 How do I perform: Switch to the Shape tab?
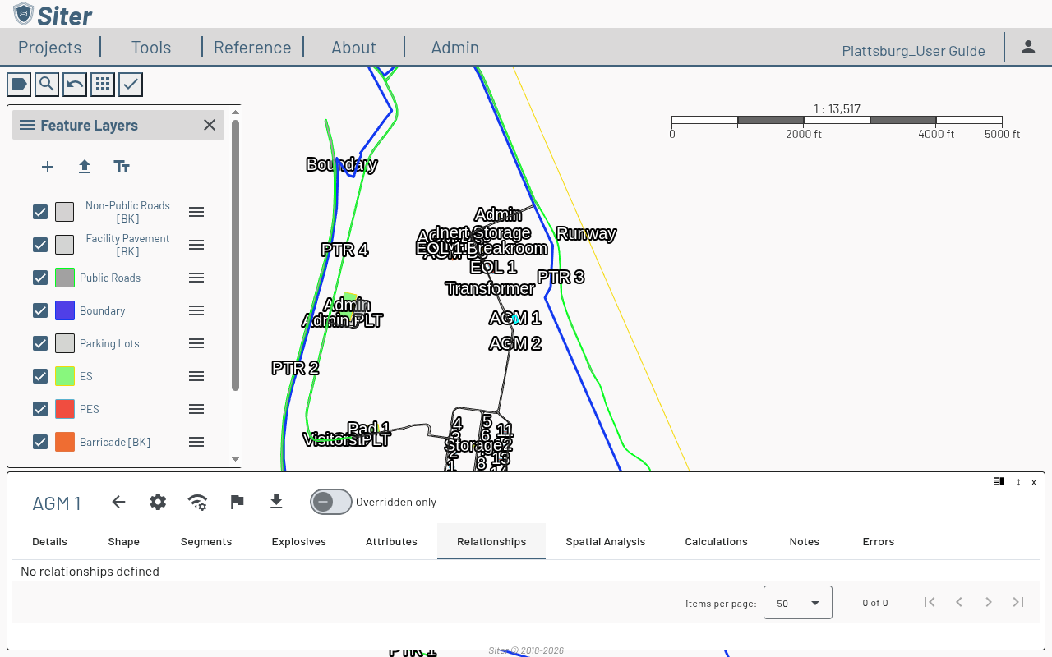coord(123,541)
